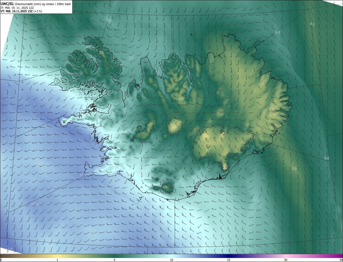This screenshot has height=262, width=343.
Task: Click the 15 tick on the colour scale
Action: (229, 260)
